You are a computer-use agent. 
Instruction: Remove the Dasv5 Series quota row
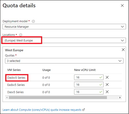pos(107,92)
